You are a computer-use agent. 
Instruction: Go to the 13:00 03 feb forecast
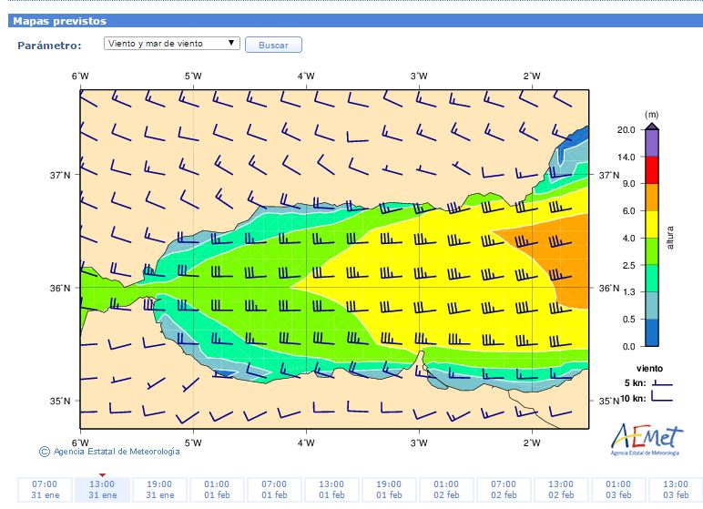pos(675,489)
